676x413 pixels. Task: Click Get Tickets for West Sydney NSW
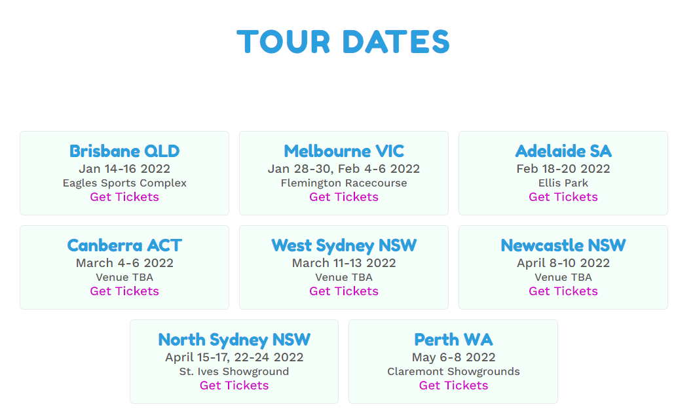pos(344,291)
